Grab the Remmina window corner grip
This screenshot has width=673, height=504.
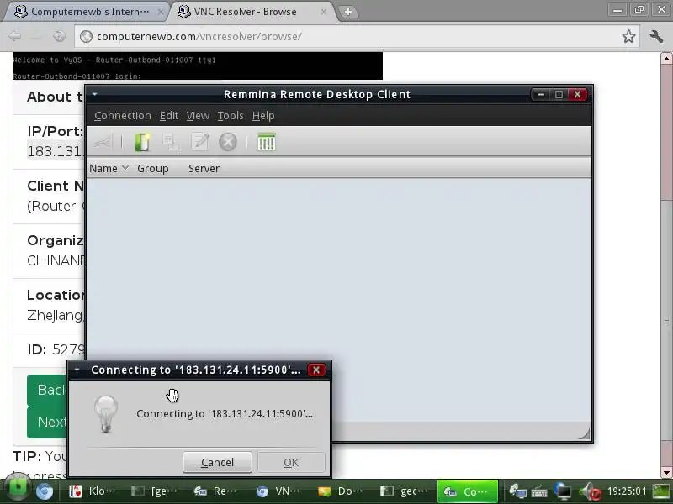[x=584, y=433]
